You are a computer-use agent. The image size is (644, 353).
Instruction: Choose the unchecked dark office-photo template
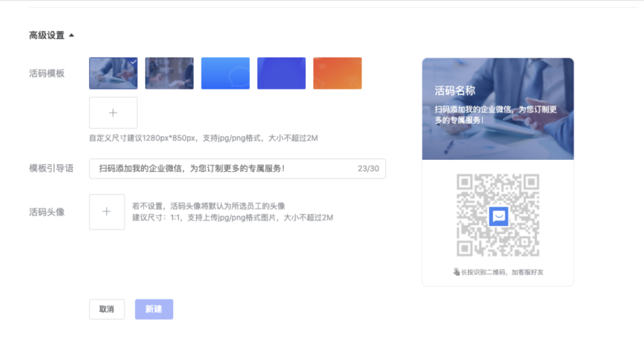169,73
